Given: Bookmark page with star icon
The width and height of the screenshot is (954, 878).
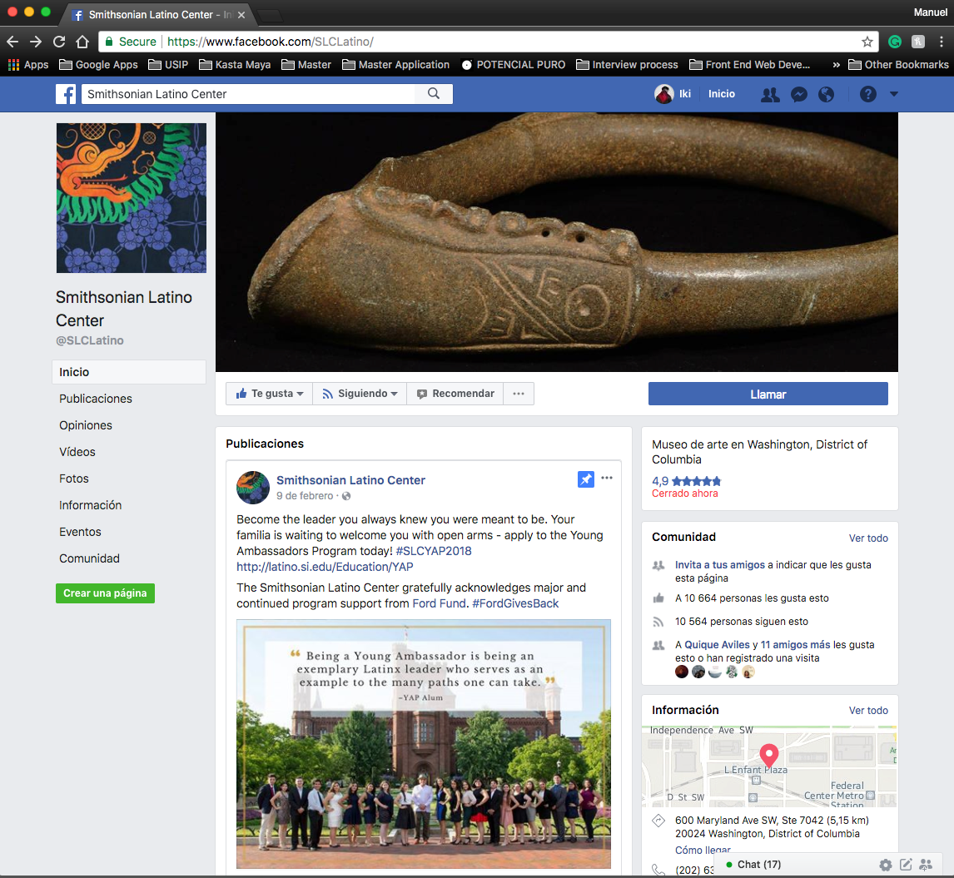Looking at the screenshot, I should (x=867, y=42).
